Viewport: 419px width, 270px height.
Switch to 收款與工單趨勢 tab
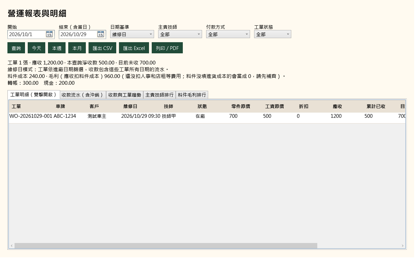point(124,95)
